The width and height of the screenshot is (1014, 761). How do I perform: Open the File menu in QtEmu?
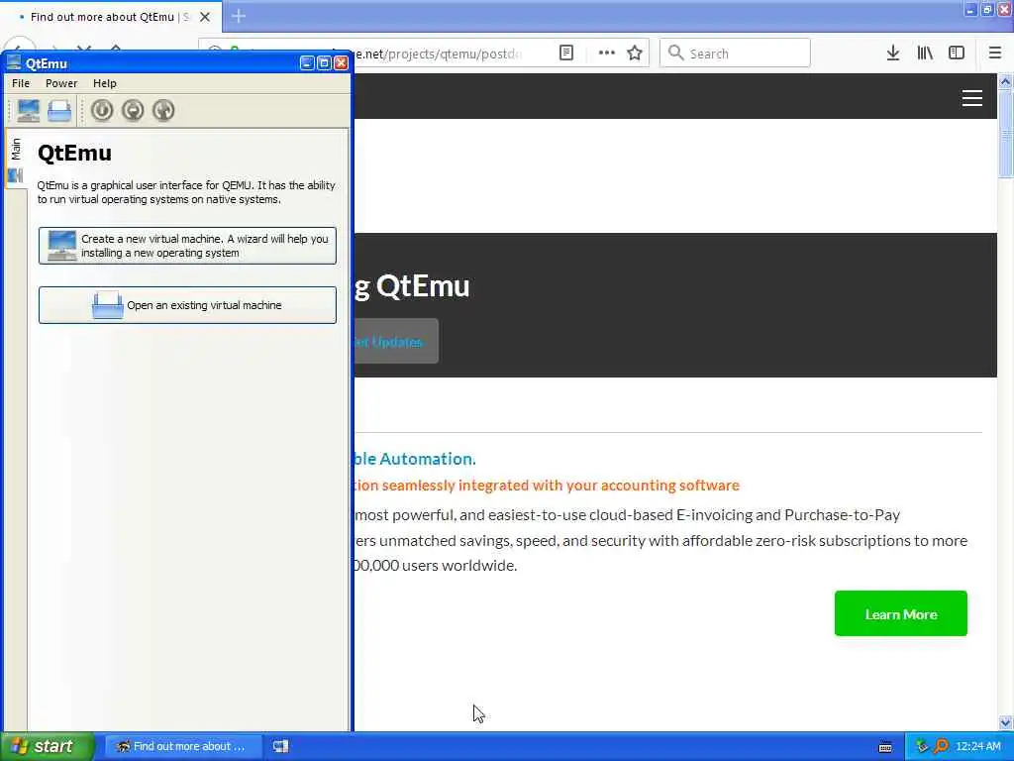pyautogui.click(x=21, y=83)
